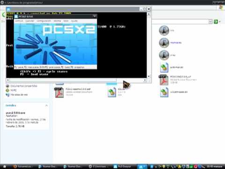
Task: Minimize the console window
Action: pos(141,9)
